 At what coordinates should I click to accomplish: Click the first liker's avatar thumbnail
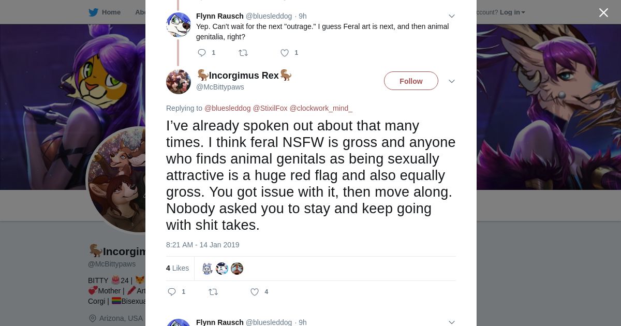click(x=208, y=268)
